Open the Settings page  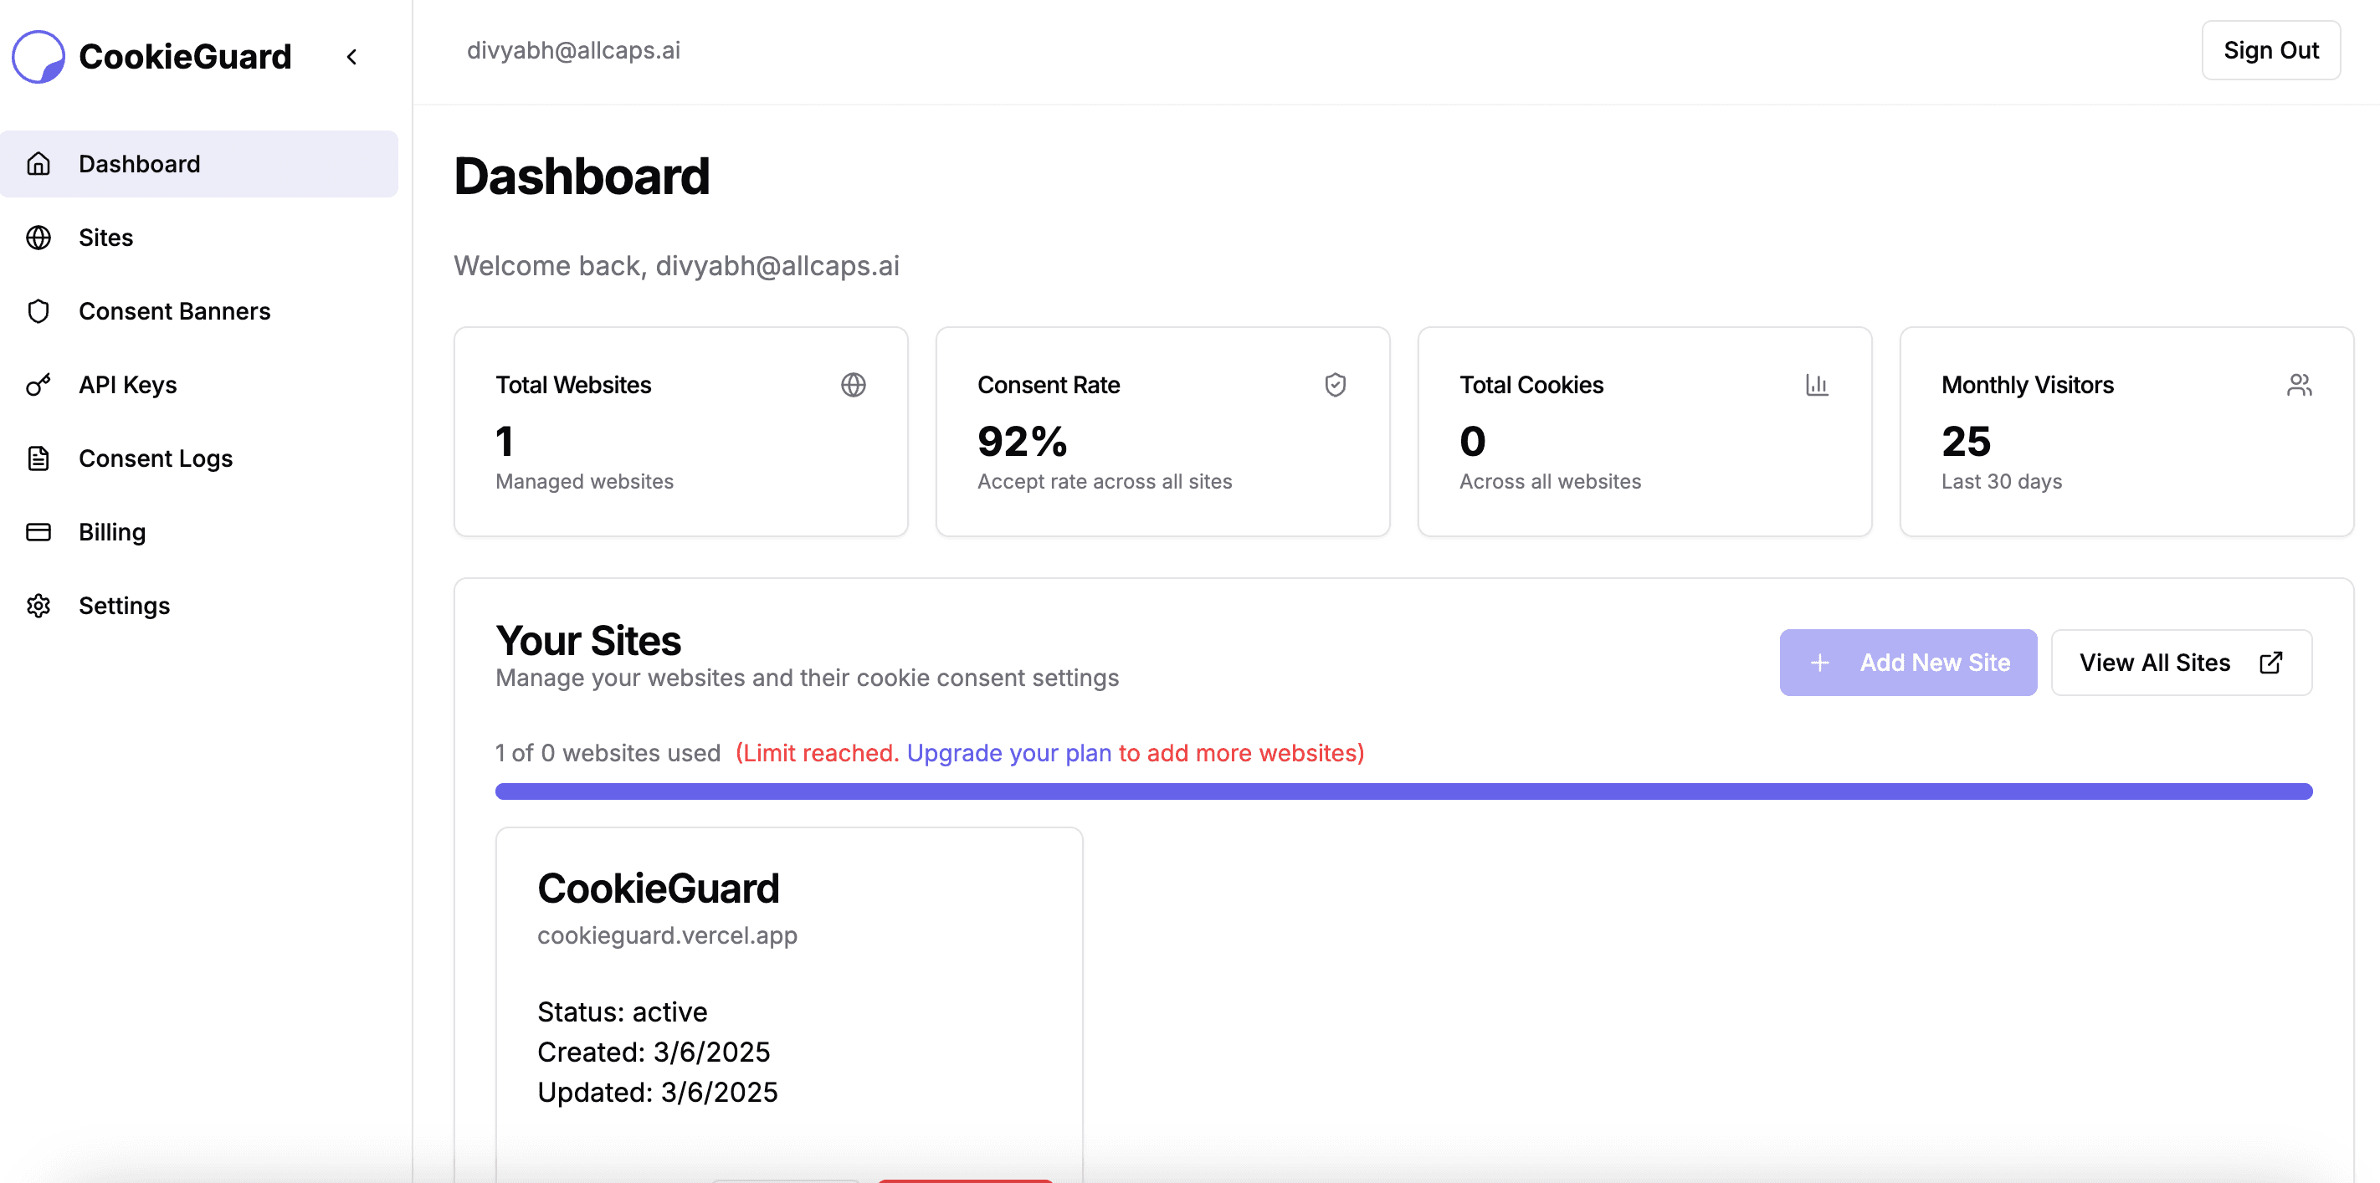pyautogui.click(x=198, y=606)
